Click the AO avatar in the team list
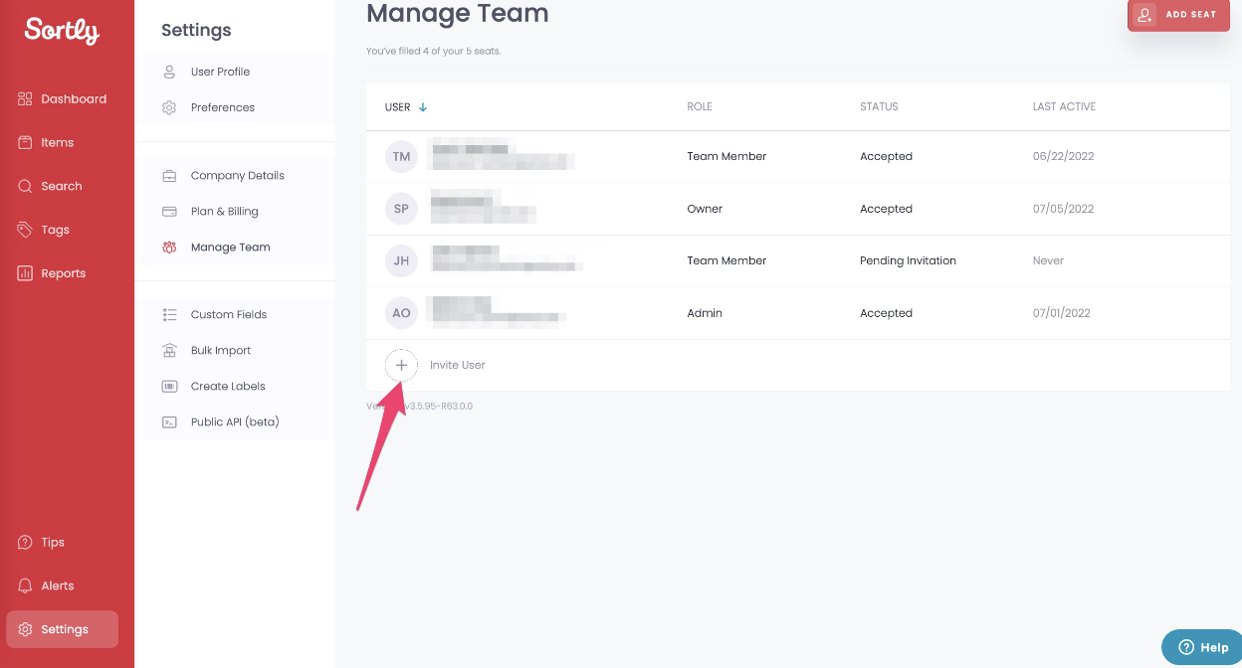 (x=401, y=312)
